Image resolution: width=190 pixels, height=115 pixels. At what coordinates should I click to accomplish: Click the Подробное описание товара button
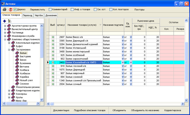pos(90,110)
